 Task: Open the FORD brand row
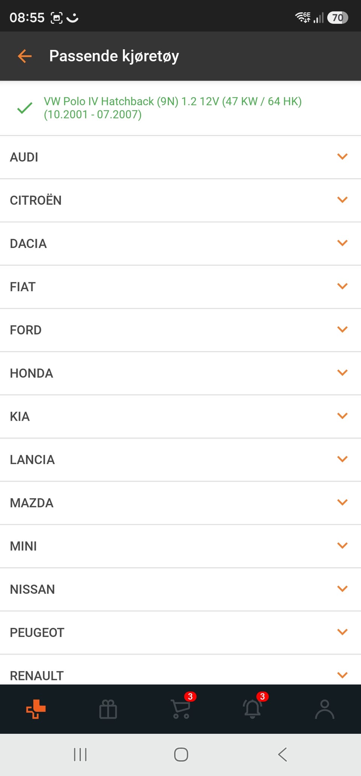(x=180, y=330)
